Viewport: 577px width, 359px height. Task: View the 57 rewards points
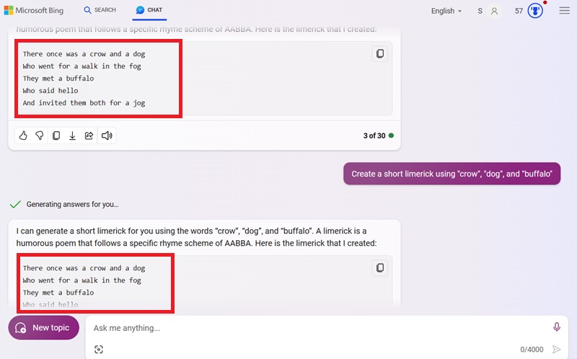[519, 11]
